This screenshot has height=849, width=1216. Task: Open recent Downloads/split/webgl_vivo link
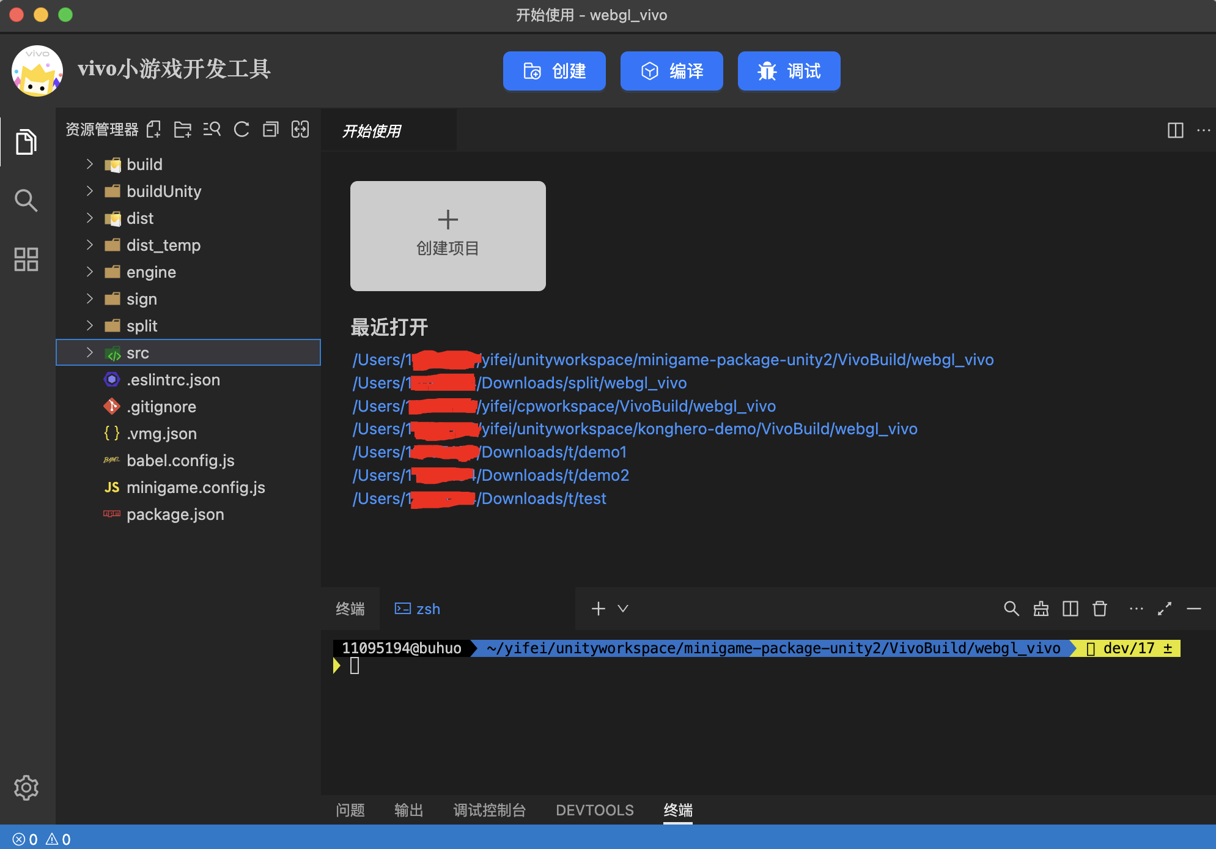click(520, 383)
